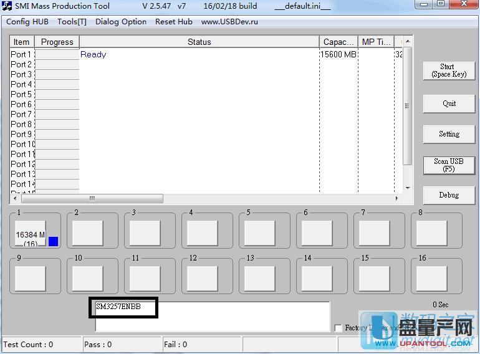Click the Debug button
Image resolution: width=480 pixels, height=354 pixels.
click(449, 195)
